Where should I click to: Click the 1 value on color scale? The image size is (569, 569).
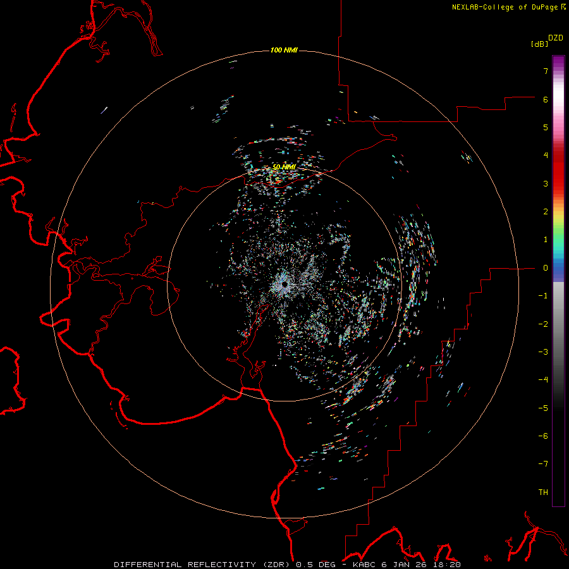pos(546,240)
